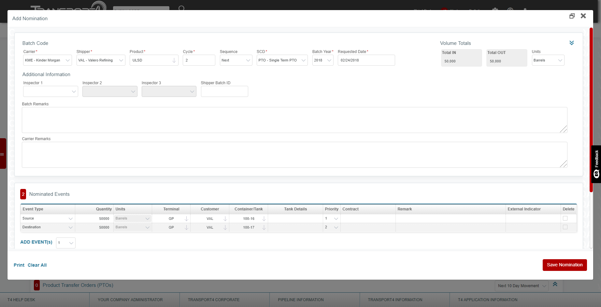The height and width of the screenshot is (307, 601).
Task: Expand the red left side menu handle
Action: coord(3,153)
